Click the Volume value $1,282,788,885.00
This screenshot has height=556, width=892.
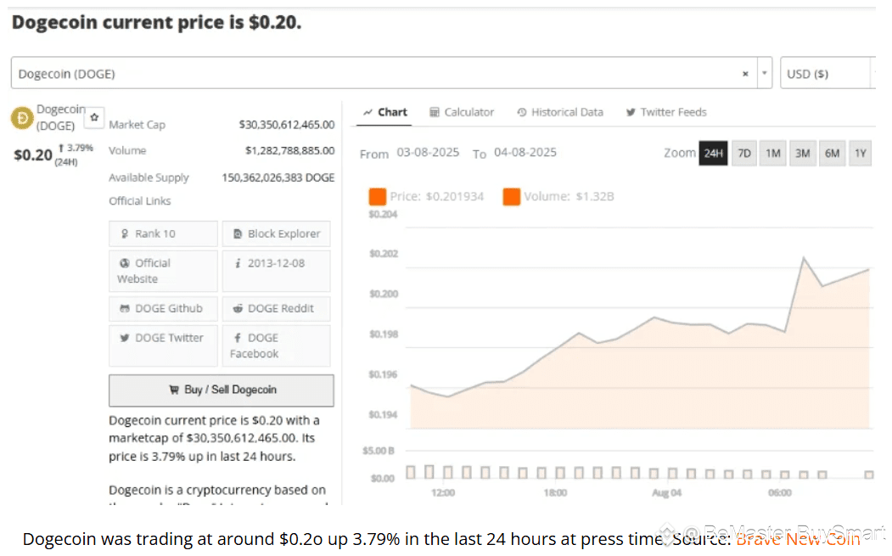(x=289, y=151)
